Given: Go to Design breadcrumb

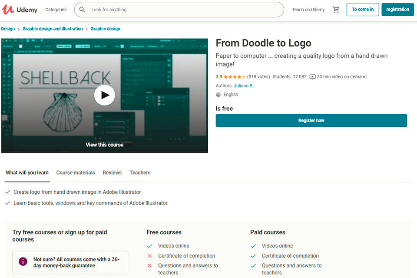Looking at the screenshot, I should [8, 29].
